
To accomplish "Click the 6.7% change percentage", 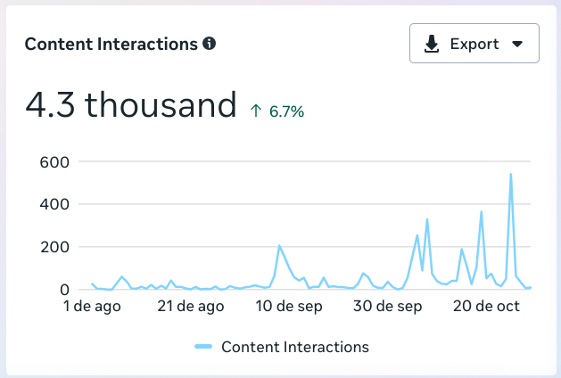I will [287, 111].
